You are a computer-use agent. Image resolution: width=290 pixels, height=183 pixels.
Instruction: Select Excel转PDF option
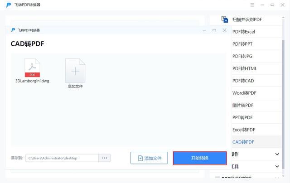244,130
